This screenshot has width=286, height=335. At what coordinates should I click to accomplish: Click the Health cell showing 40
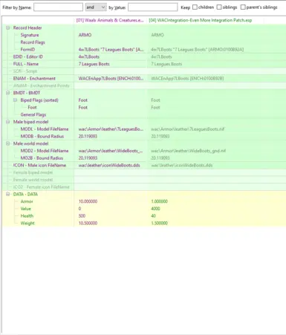(x=154, y=216)
